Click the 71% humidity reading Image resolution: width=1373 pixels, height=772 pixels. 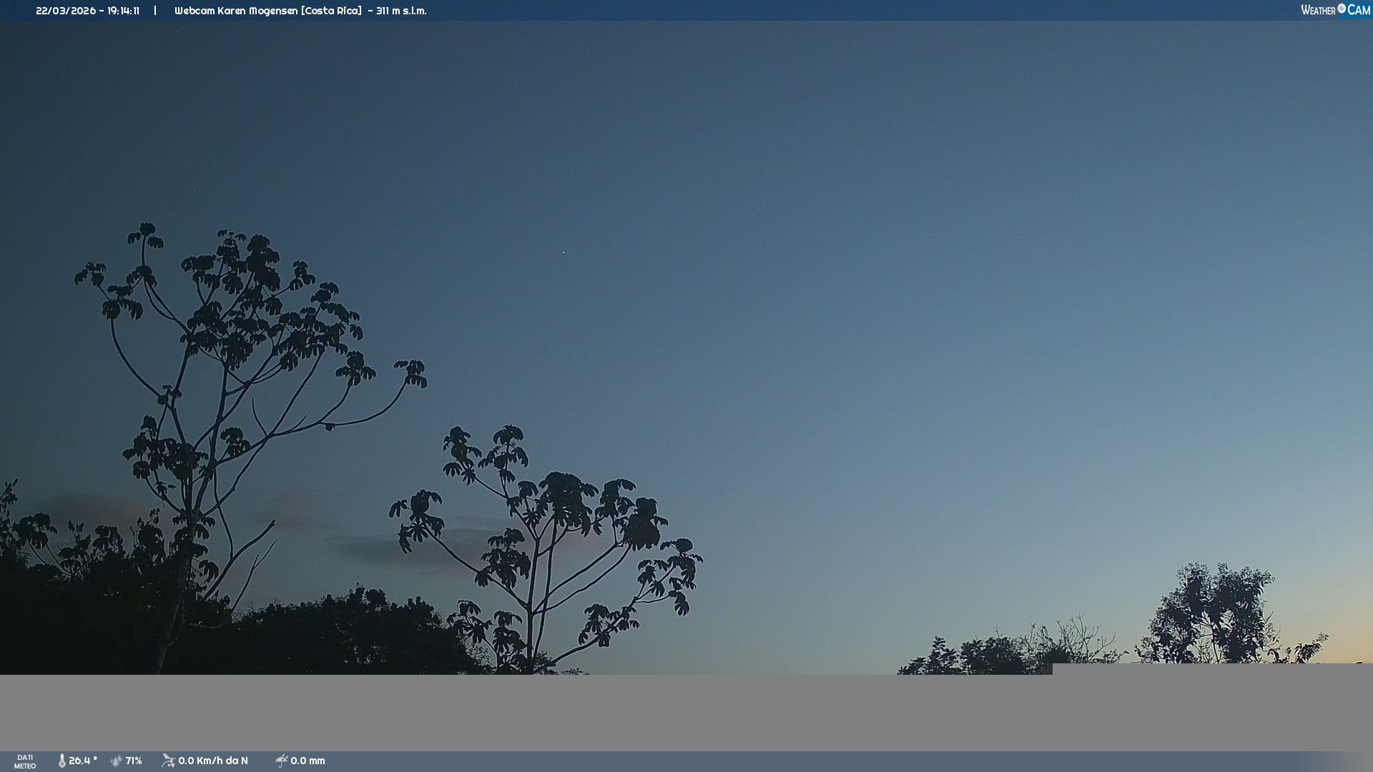134,761
